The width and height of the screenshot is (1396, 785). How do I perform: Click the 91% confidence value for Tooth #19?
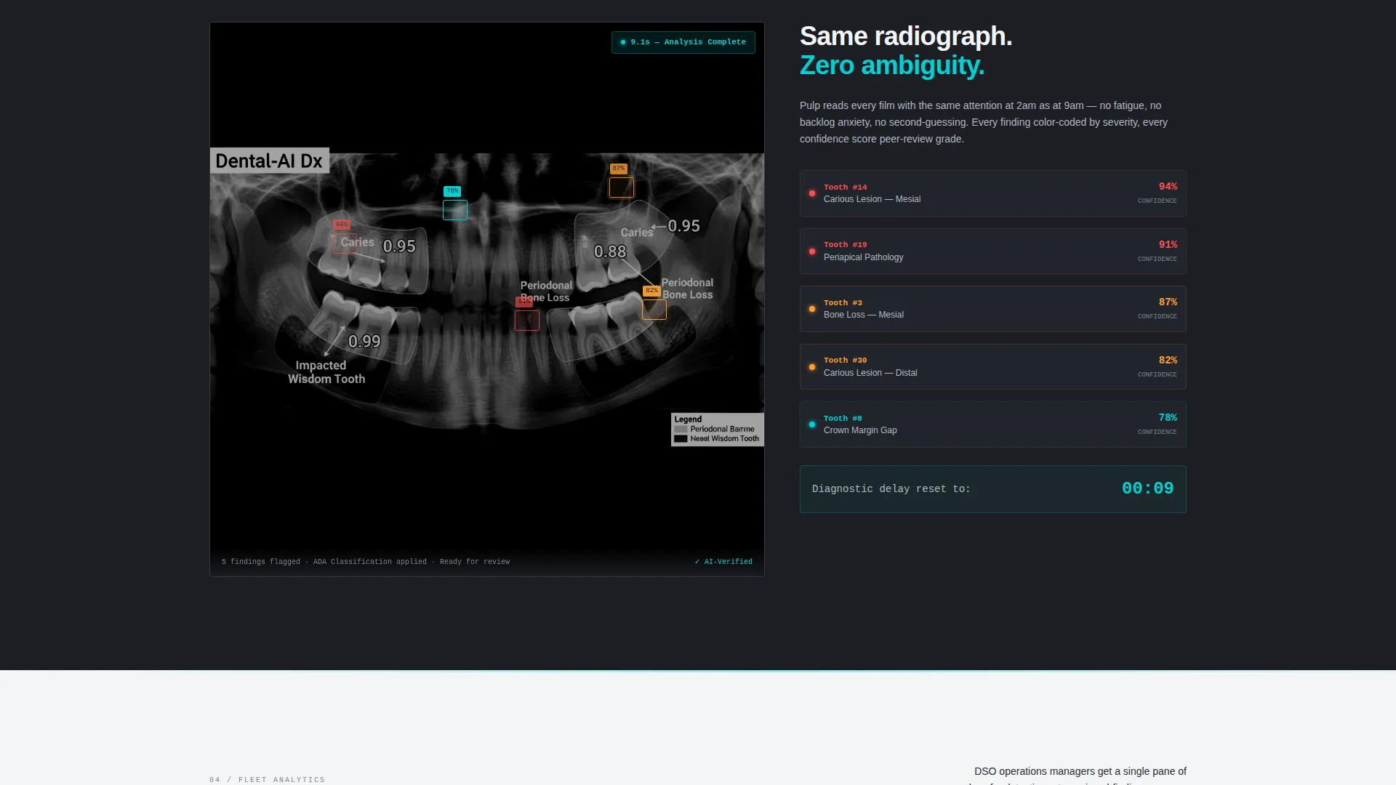(x=1168, y=245)
